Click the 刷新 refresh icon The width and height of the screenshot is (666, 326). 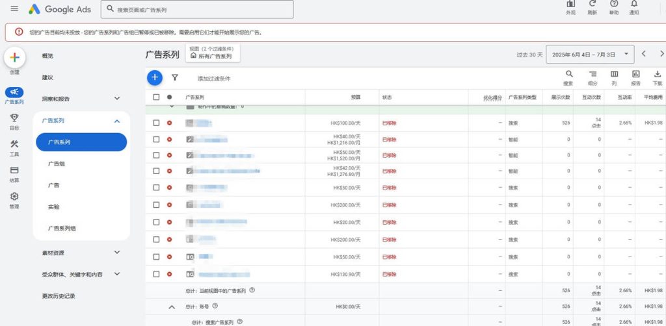coord(592,6)
